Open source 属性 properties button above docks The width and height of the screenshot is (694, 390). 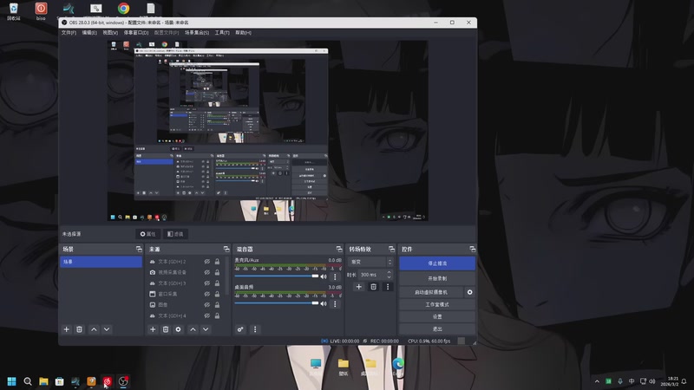[147, 234]
